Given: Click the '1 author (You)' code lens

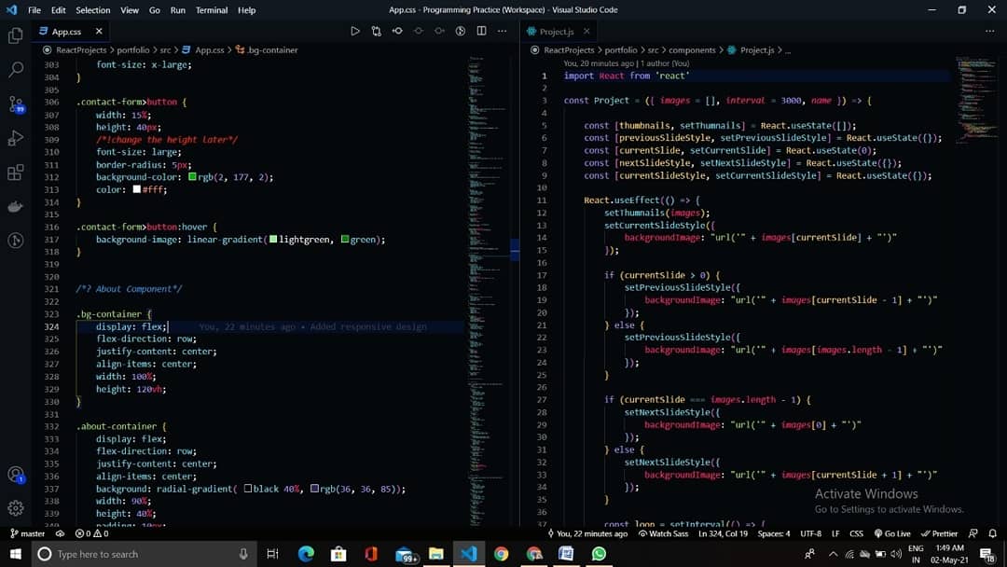Looking at the screenshot, I should click(x=665, y=63).
